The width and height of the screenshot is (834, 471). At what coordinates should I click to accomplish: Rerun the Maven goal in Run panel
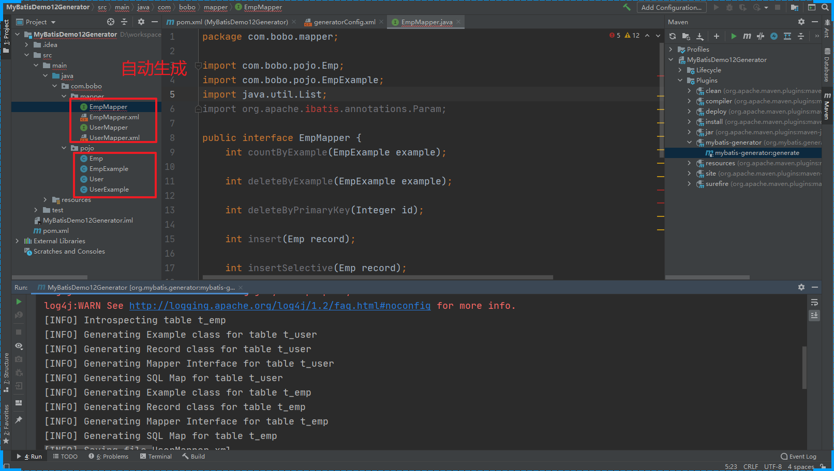tap(19, 302)
